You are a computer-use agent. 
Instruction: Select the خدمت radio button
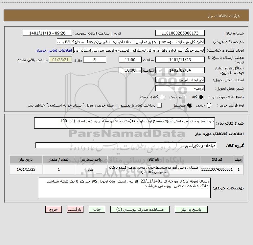coord(184,97)
